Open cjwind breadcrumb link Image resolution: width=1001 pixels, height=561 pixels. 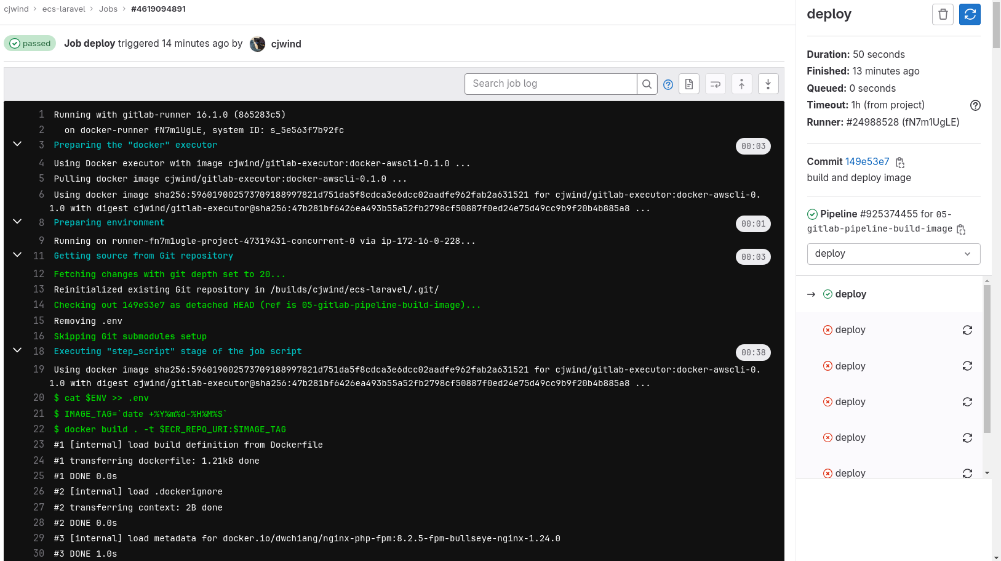point(16,9)
